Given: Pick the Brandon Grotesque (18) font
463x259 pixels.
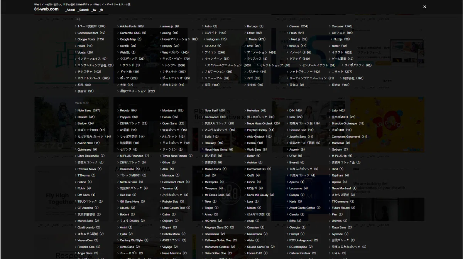Looking at the screenshot, I should pos(348,124).
